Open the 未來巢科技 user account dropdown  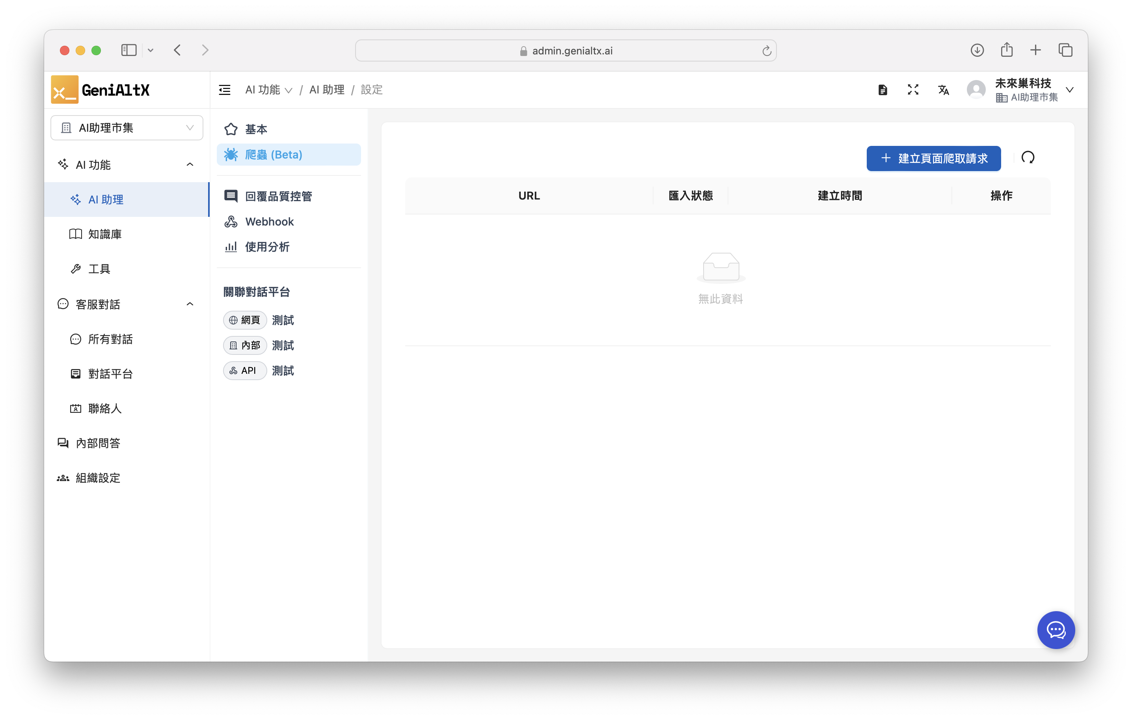pyautogui.click(x=1069, y=90)
